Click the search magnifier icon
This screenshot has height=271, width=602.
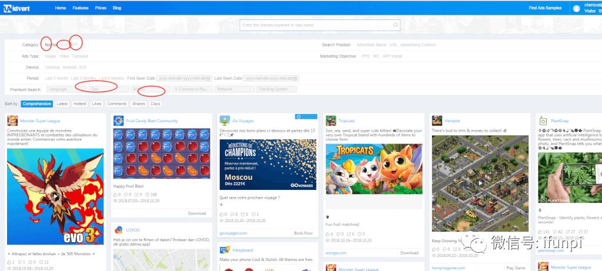pos(395,25)
